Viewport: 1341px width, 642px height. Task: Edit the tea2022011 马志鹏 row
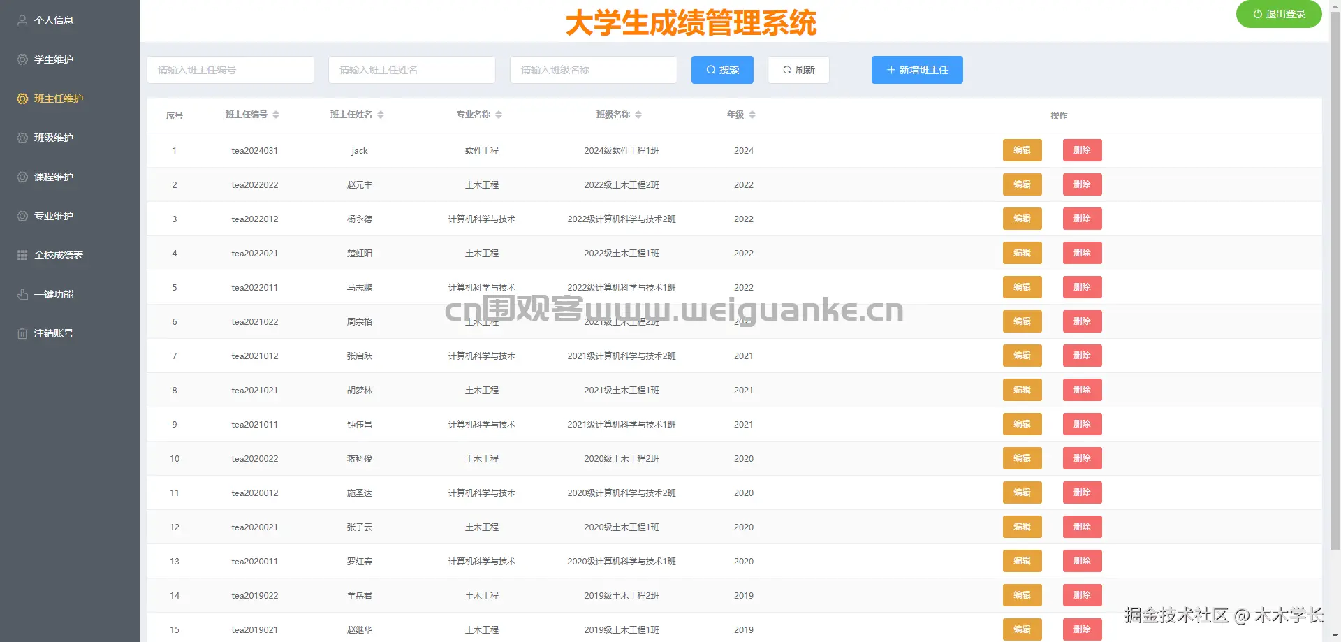[1022, 287]
